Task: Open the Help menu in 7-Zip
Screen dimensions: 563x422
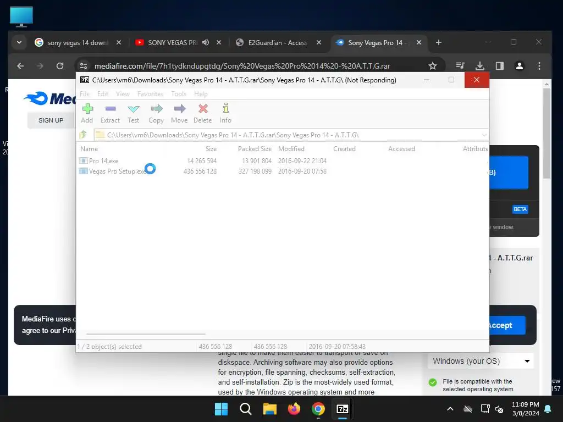Action: pyautogui.click(x=201, y=94)
